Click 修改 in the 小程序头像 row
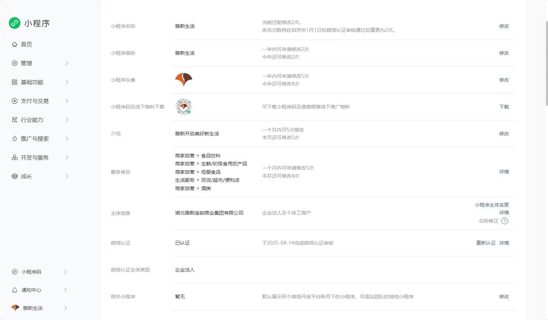The height and width of the screenshot is (320, 548). tap(504, 80)
